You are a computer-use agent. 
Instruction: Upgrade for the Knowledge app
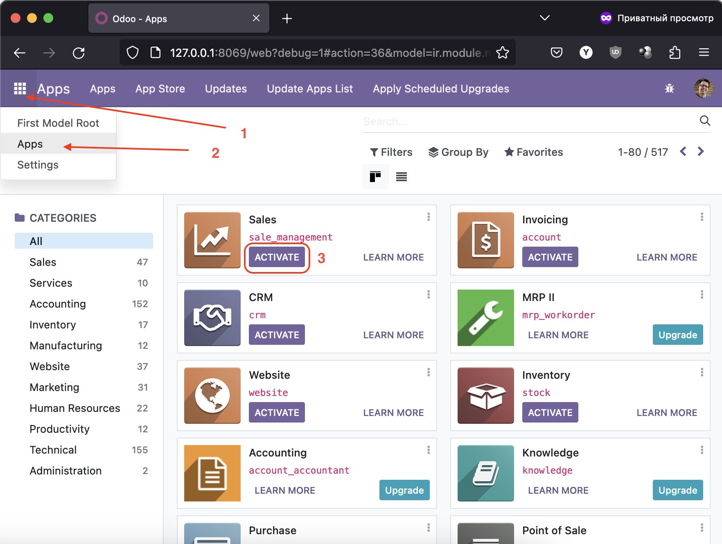[x=678, y=490]
